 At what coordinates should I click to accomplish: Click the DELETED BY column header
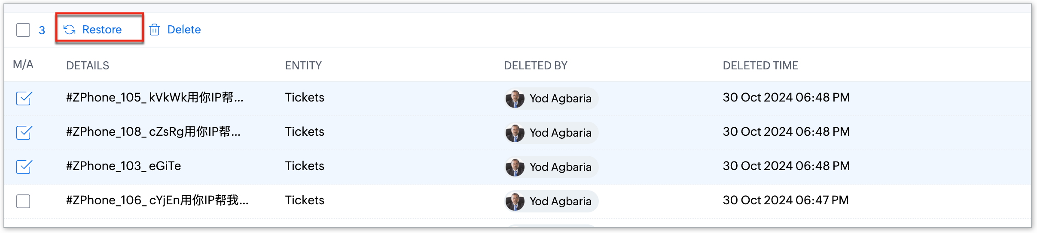pyautogui.click(x=536, y=66)
